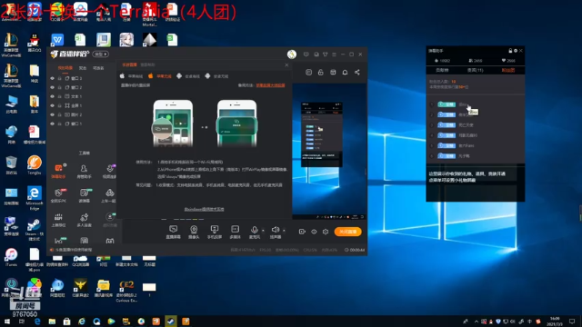The height and width of the screenshot is (327, 582).
Task: Select the 安卓有线 connection option
Action: click(188, 76)
